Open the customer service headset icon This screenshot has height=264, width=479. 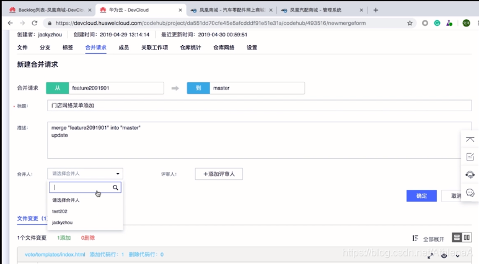[x=470, y=175]
